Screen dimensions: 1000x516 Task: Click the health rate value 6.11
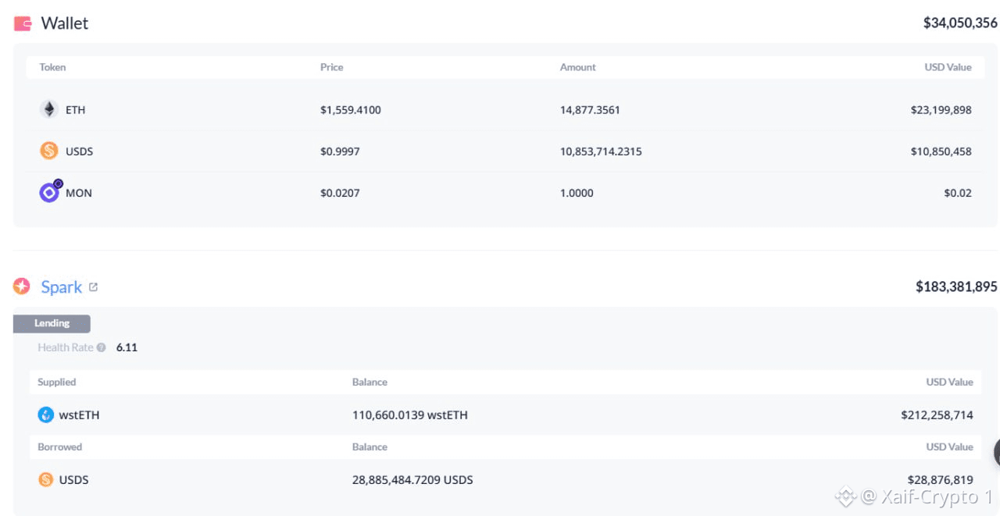(x=127, y=347)
